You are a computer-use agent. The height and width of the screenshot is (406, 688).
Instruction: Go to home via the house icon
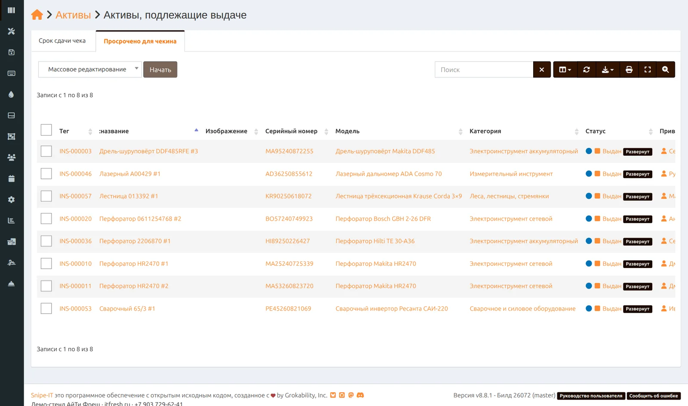[x=37, y=15]
